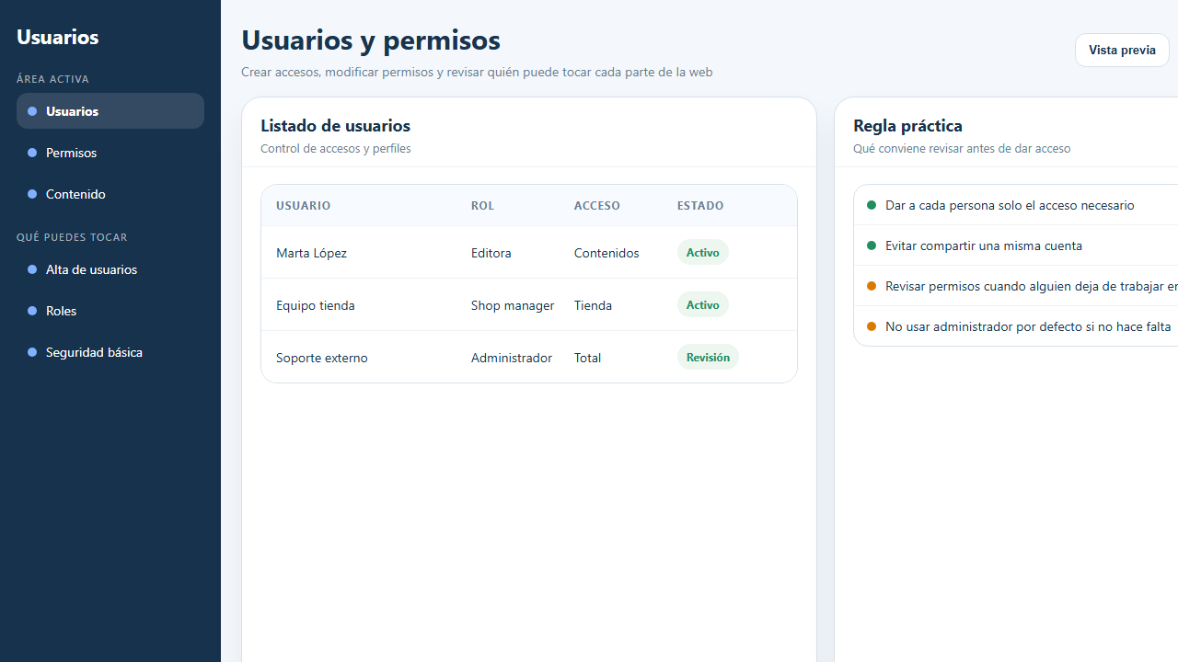Click the Contenido bullet icon
This screenshot has width=1178, height=662.
coord(32,194)
